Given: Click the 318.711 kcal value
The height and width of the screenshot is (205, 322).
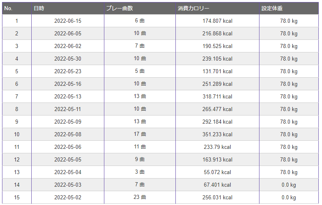Looking at the screenshot, I should tap(218, 96).
